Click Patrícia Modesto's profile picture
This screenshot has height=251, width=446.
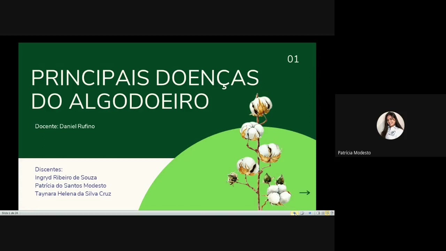point(390,125)
